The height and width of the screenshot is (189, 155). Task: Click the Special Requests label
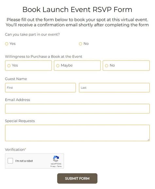click(x=20, y=121)
